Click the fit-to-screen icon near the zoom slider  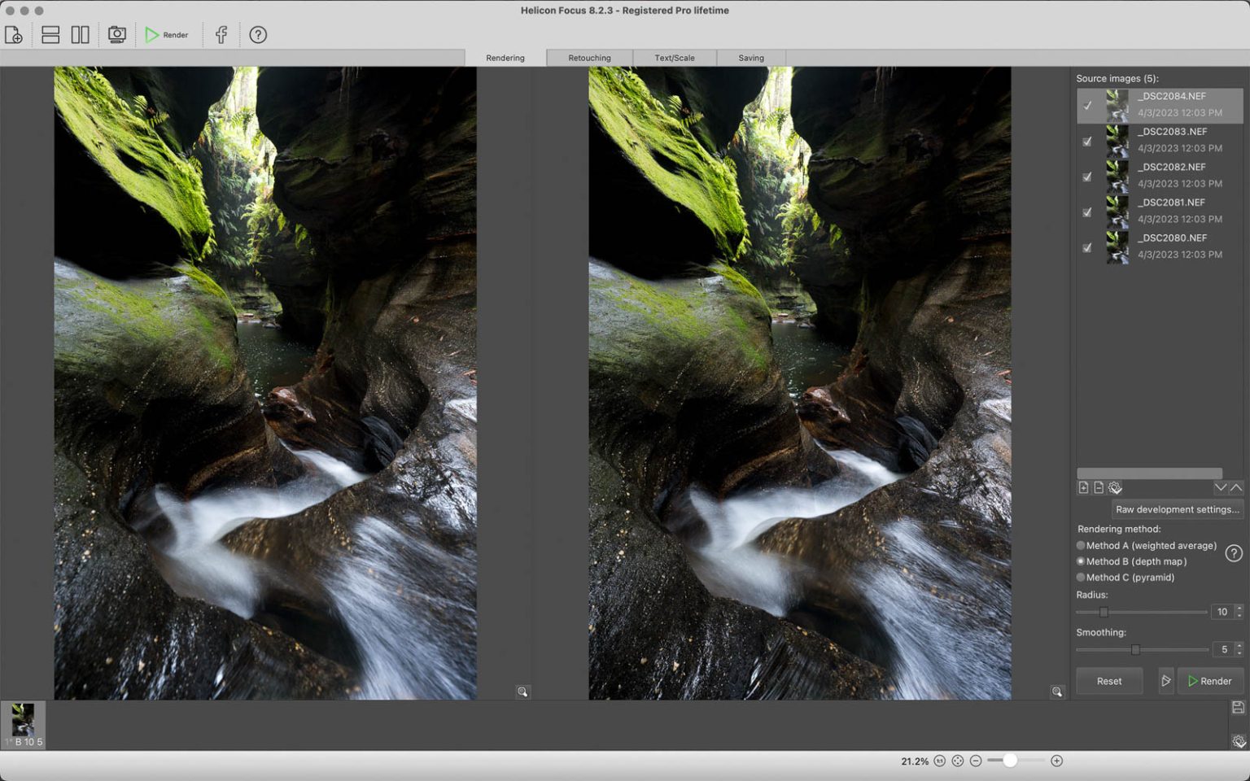[957, 761]
